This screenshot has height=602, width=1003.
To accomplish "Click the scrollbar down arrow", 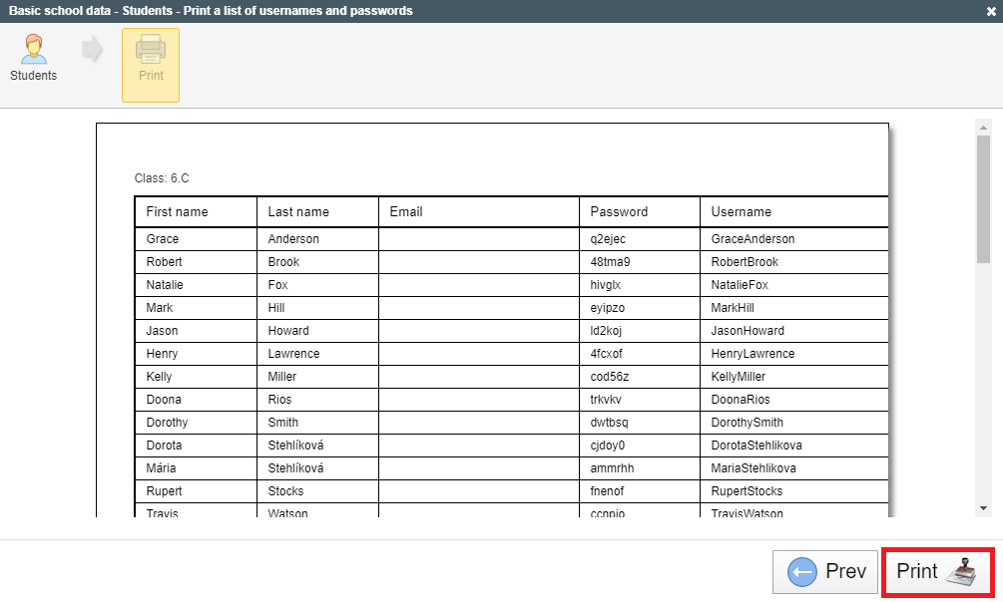I will point(983,508).
